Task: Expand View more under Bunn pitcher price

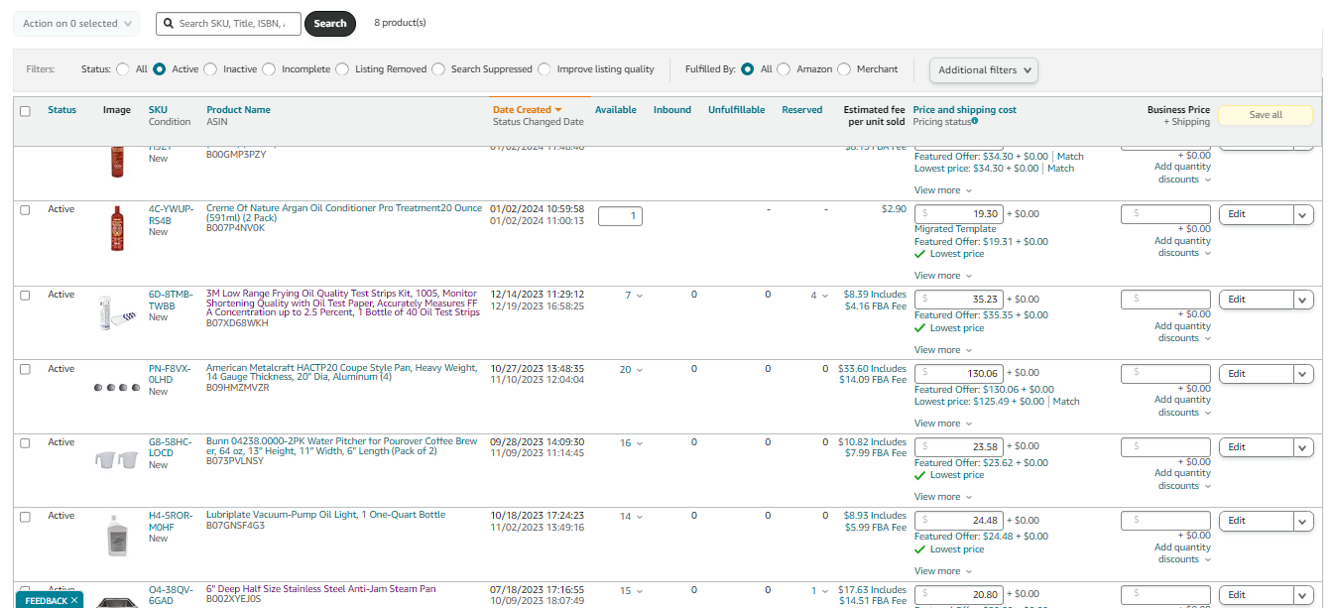Action: (x=943, y=497)
